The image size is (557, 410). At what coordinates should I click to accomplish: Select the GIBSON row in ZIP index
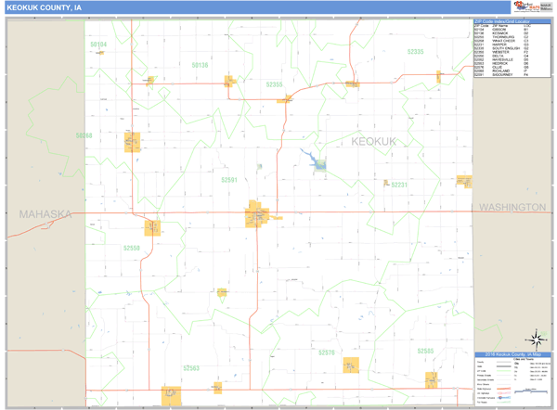click(502, 30)
